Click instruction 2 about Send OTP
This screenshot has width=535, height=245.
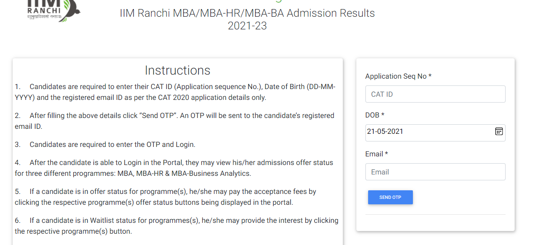(175, 121)
